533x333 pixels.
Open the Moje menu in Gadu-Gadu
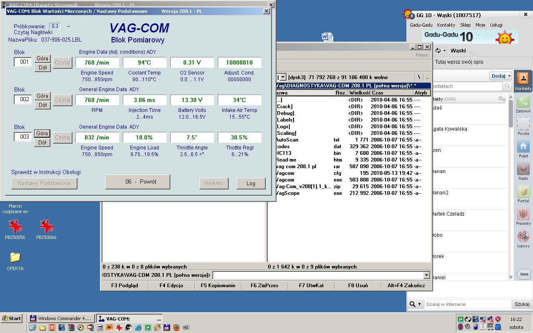point(480,25)
